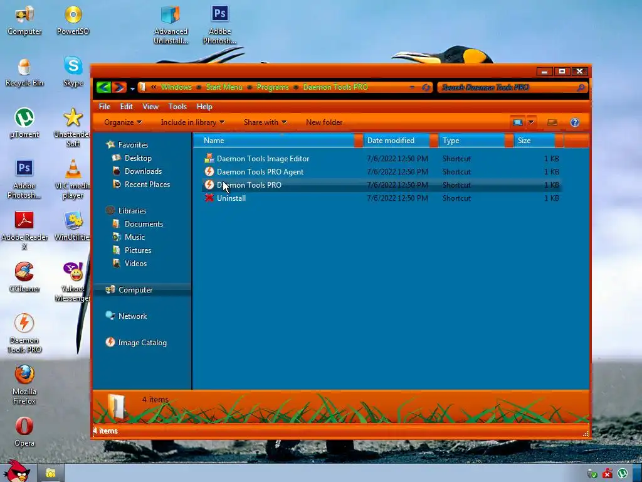Click the search magnifier icon

click(581, 87)
